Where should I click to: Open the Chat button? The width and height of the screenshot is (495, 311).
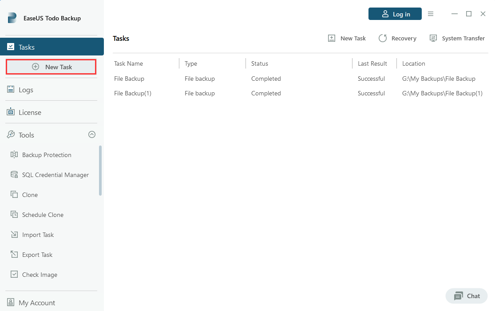(x=467, y=296)
